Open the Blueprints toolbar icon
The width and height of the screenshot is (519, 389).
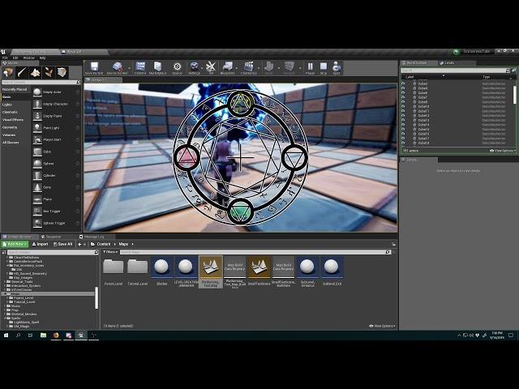click(x=227, y=67)
